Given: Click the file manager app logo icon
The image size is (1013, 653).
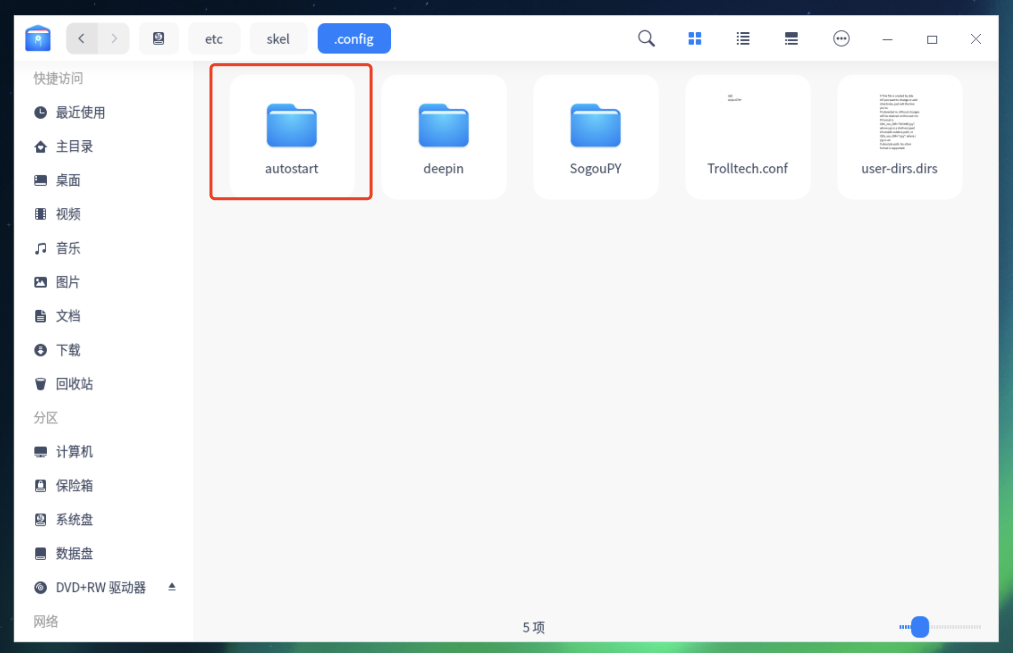Looking at the screenshot, I should (x=38, y=38).
